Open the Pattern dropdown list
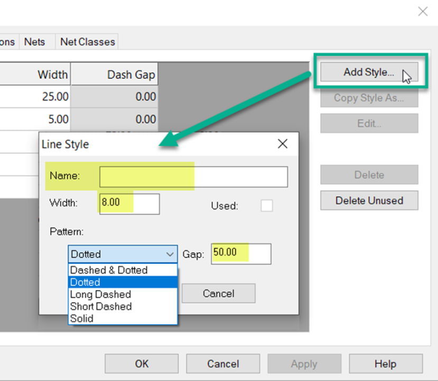438x381 pixels. 169,254
